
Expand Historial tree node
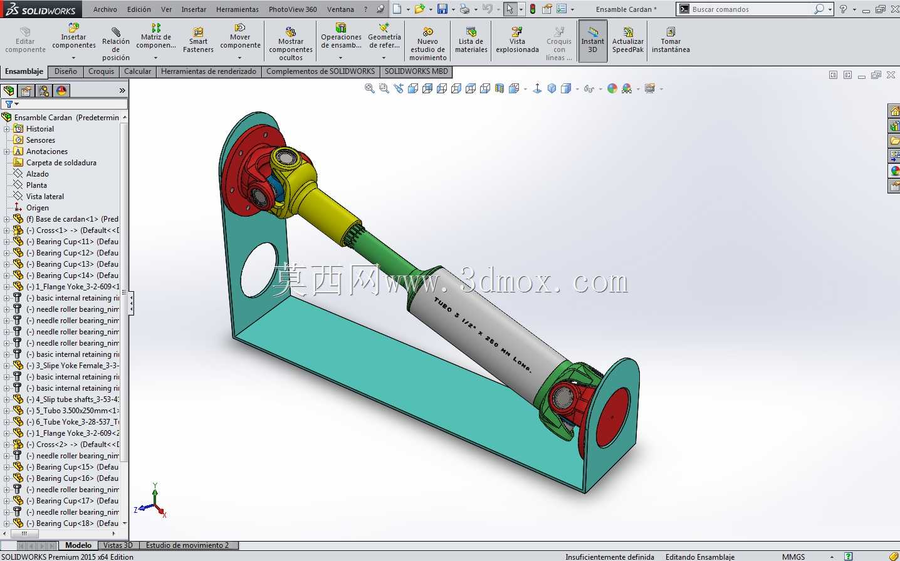pos(7,129)
